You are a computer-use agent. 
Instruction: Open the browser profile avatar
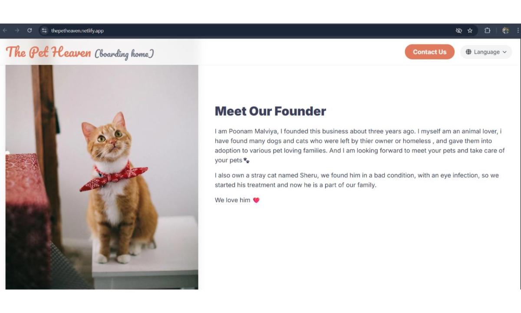(x=505, y=30)
